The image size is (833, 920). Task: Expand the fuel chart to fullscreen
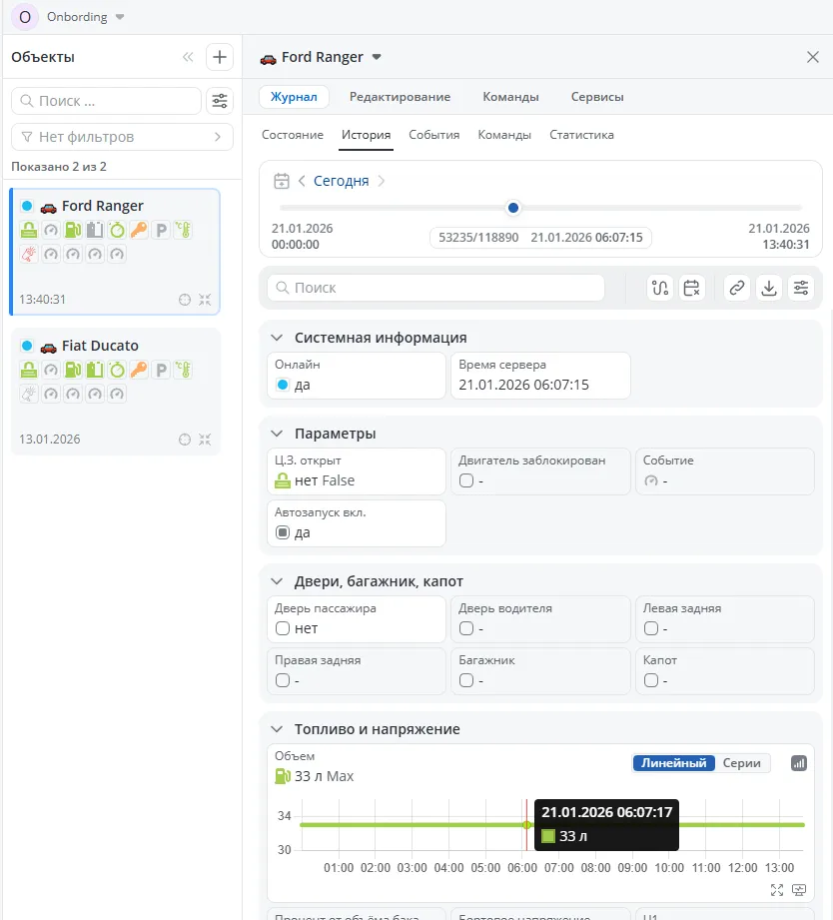(777, 889)
